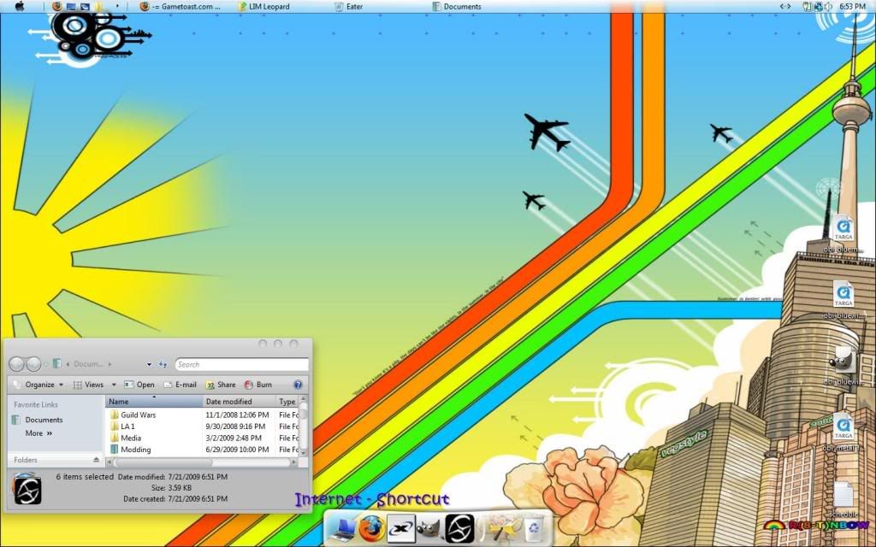Expand More favorite links

(x=38, y=433)
